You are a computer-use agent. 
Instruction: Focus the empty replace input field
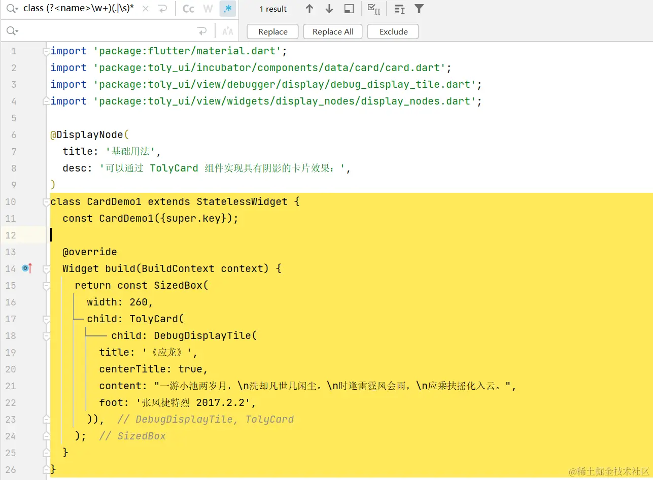pos(107,31)
